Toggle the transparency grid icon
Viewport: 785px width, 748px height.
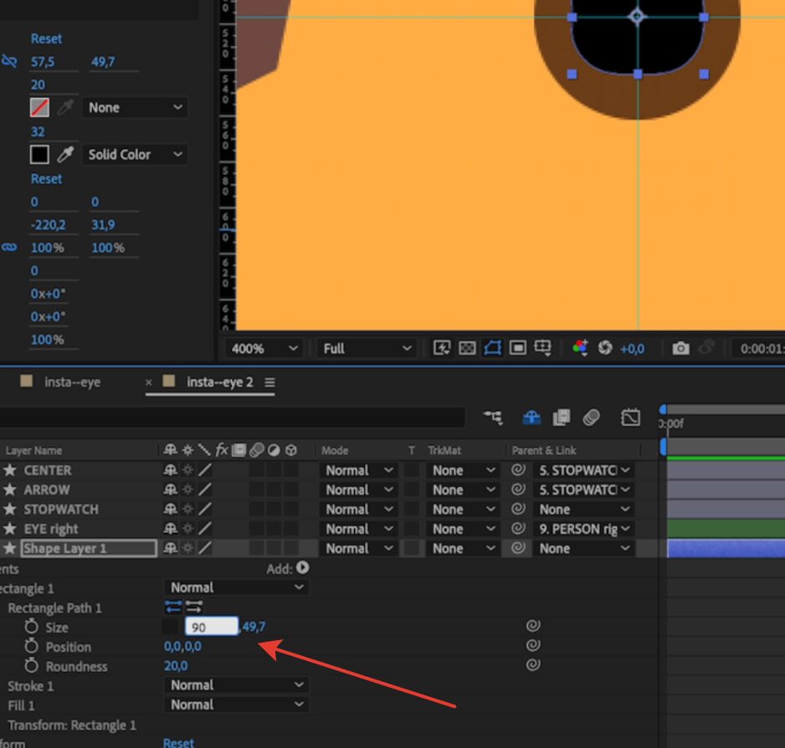pyautogui.click(x=467, y=347)
